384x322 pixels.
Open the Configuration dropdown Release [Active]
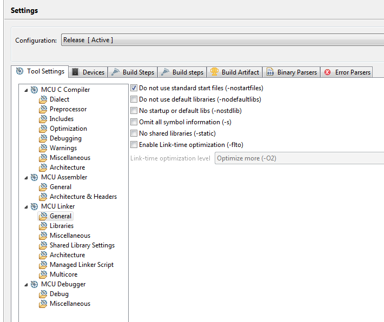point(222,40)
